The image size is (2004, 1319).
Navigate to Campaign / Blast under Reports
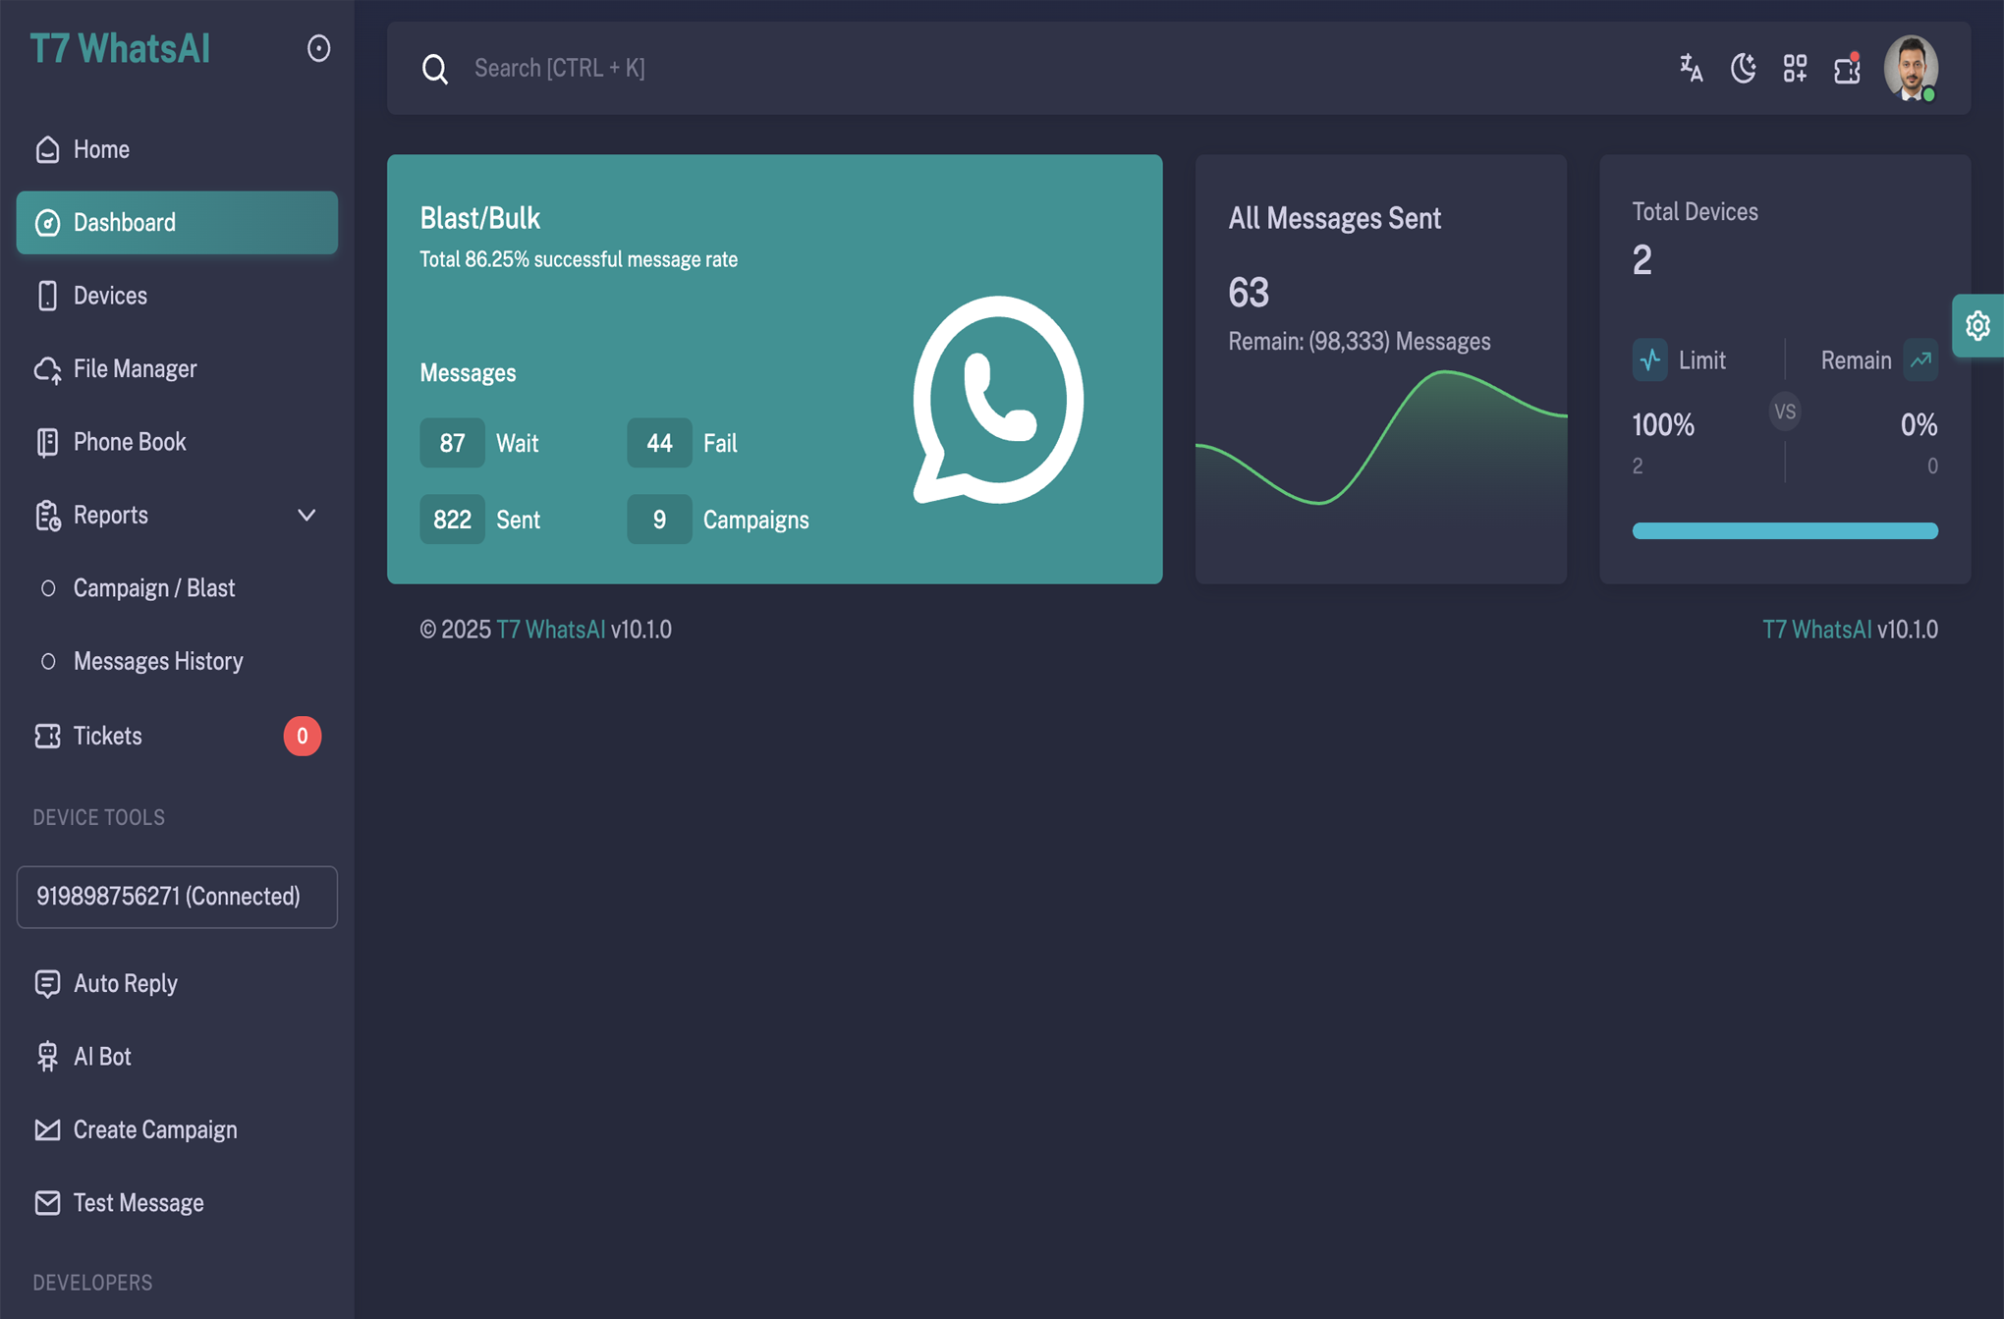153,587
